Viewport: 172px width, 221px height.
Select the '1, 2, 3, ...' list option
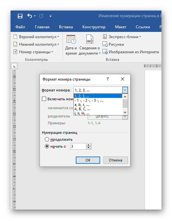coord(98,96)
